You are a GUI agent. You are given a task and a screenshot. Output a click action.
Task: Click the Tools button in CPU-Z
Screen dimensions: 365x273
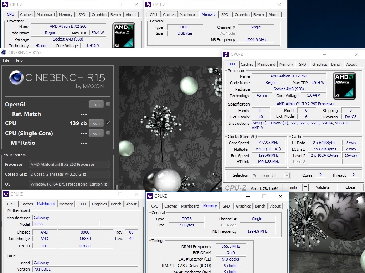point(292,187)
